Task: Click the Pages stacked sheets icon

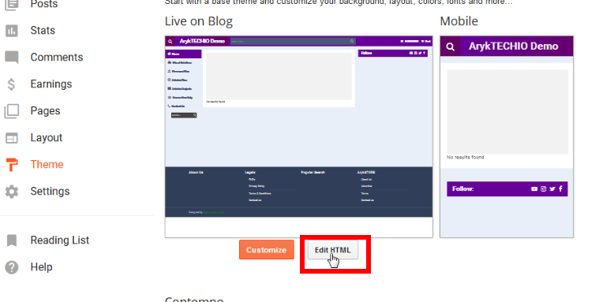Action: click(12, 111)
